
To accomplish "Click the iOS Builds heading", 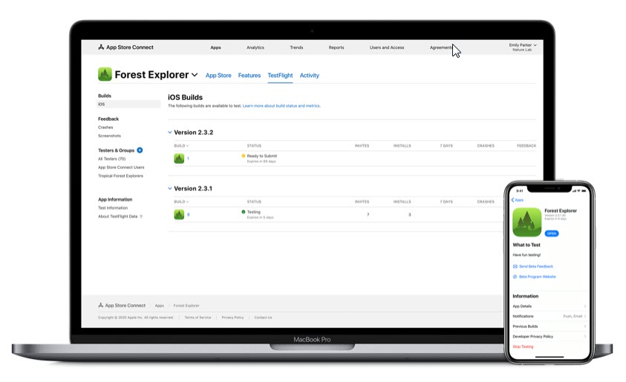I will click(x=185, y=97).
